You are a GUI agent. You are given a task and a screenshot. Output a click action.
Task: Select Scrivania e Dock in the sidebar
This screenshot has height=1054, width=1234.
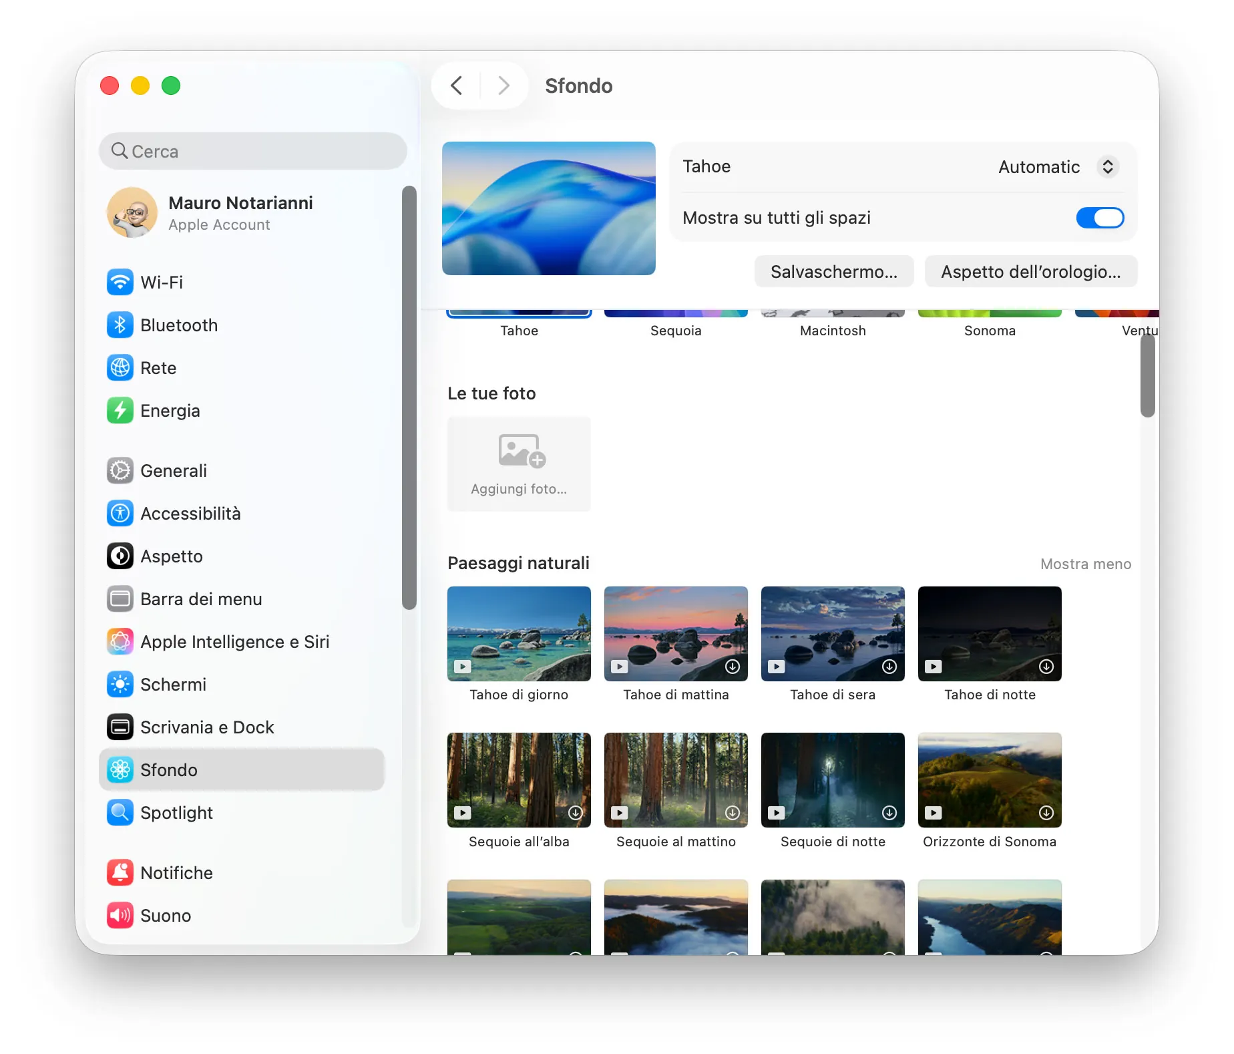pyautogui.click(x=120, y=727)
